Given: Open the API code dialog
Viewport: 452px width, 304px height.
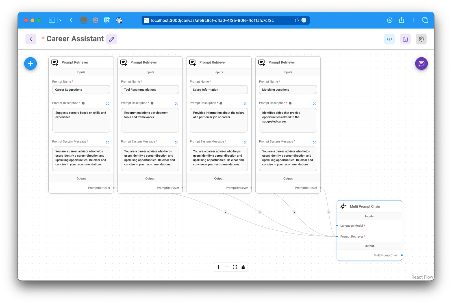Looking at the screenshot, I should tap(389, 39).
